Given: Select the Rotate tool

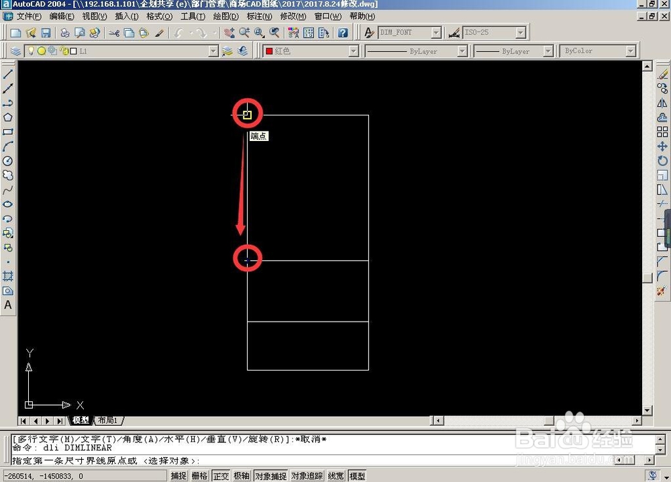Looking at the screenshot, I should (662, 161).
